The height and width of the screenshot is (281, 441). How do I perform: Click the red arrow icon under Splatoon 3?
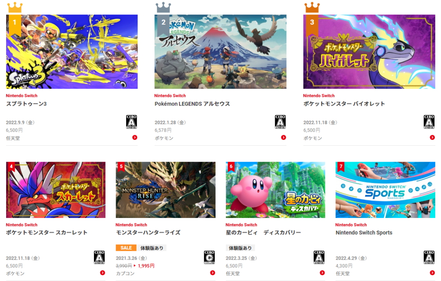[x=135, y=137]
